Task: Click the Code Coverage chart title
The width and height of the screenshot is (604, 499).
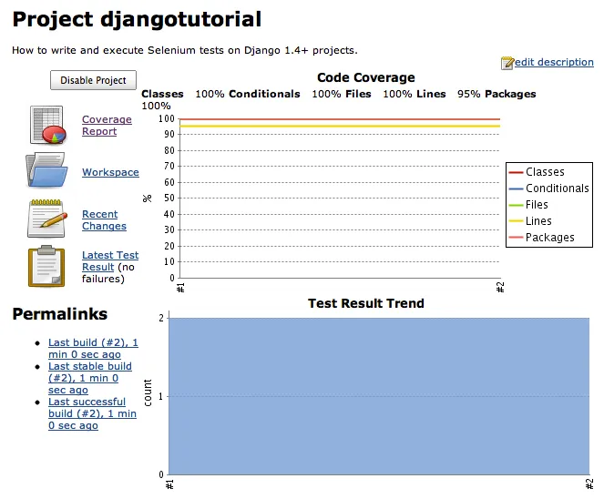Action: 366,77
